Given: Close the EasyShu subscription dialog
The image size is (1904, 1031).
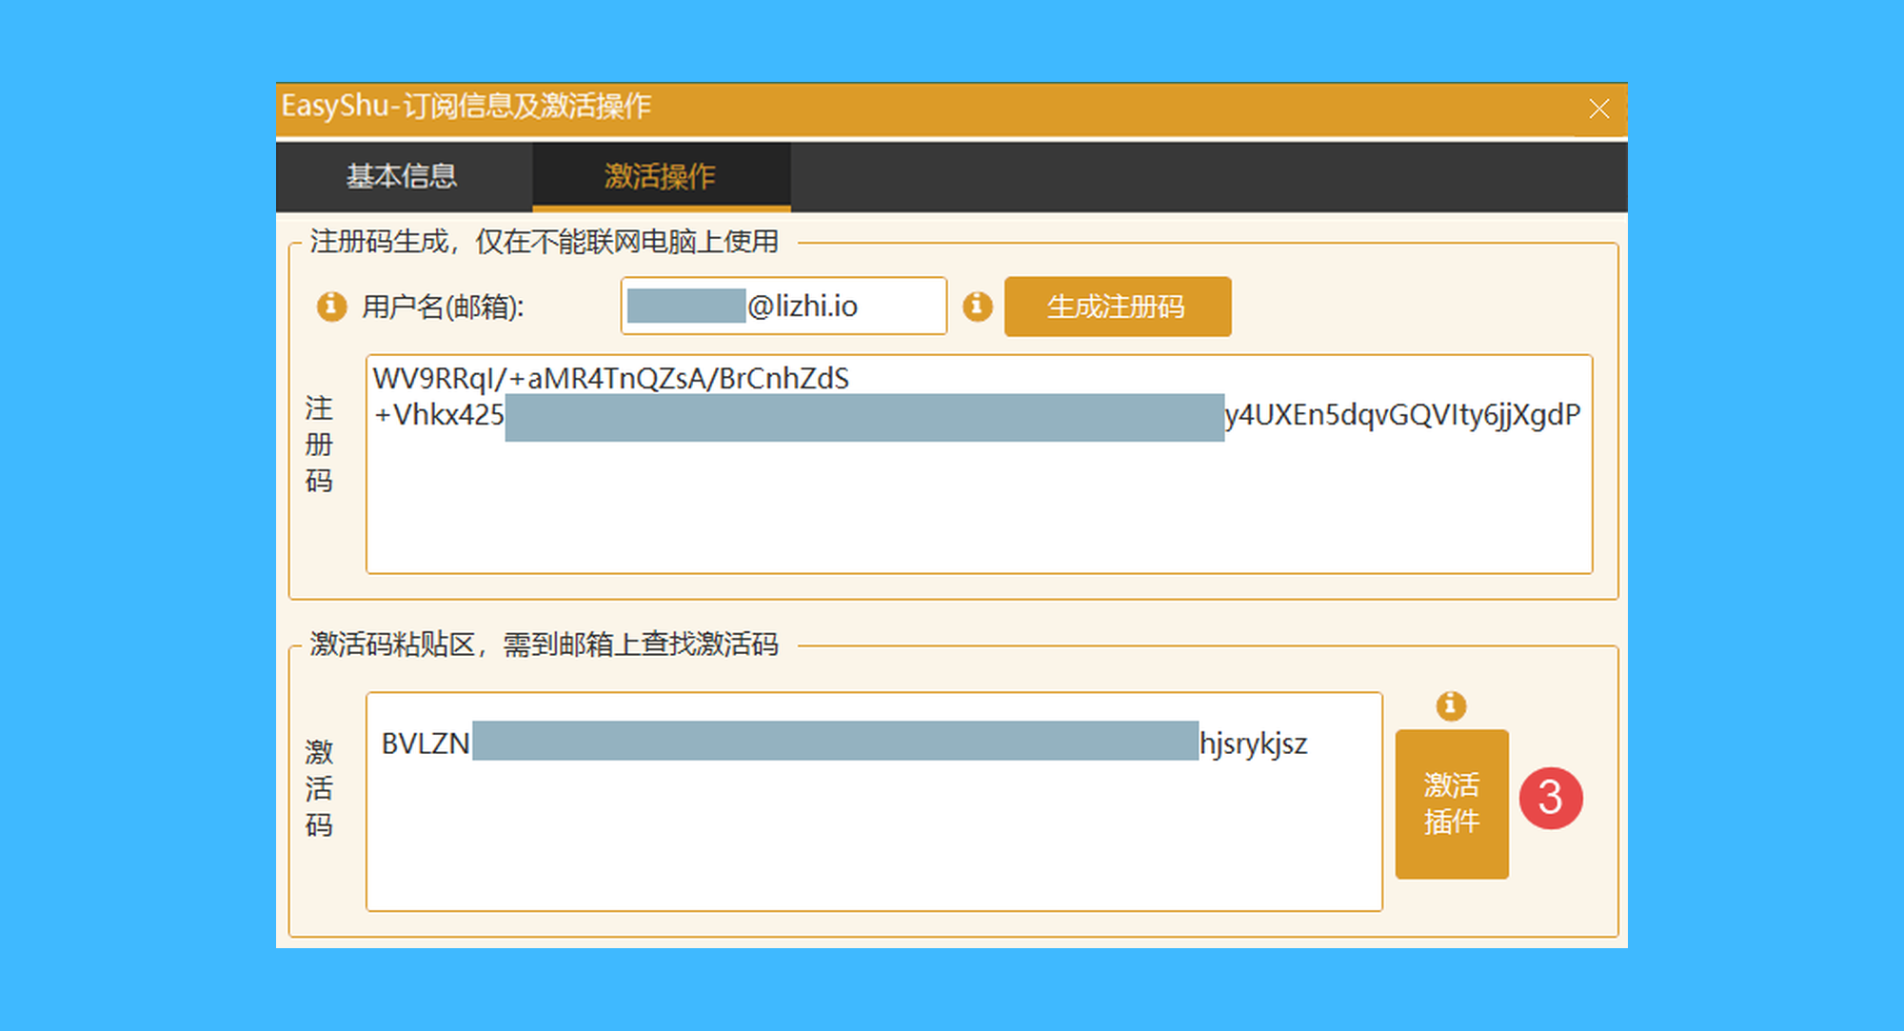Looking at the screenshot, I should (x=1599, y=109).
